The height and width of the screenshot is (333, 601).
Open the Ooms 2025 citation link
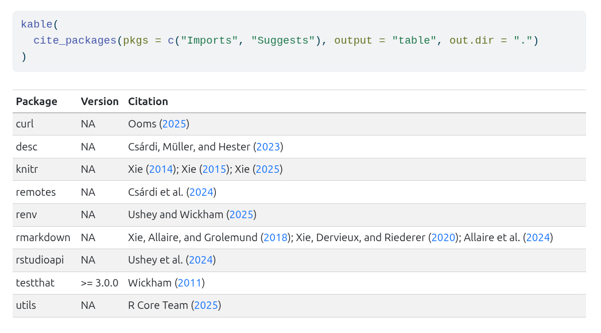coord(174,124)
